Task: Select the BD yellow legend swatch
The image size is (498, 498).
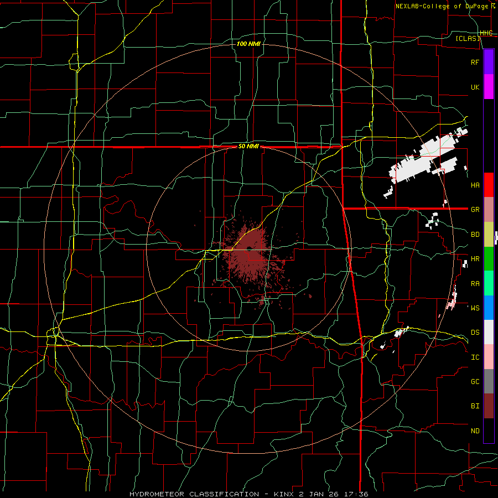Action: coord(489,234)
